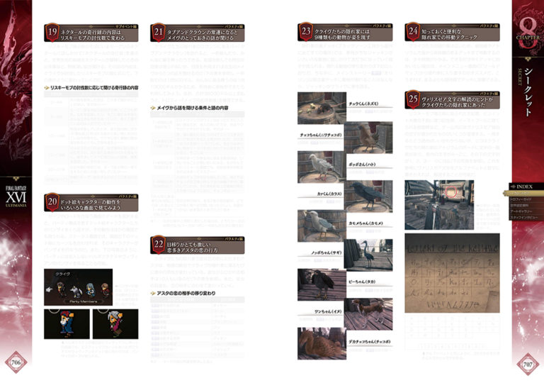This screenshot has width=544, height=383.
Task: Select the section 23 number badge
Action: pos(305,33)
